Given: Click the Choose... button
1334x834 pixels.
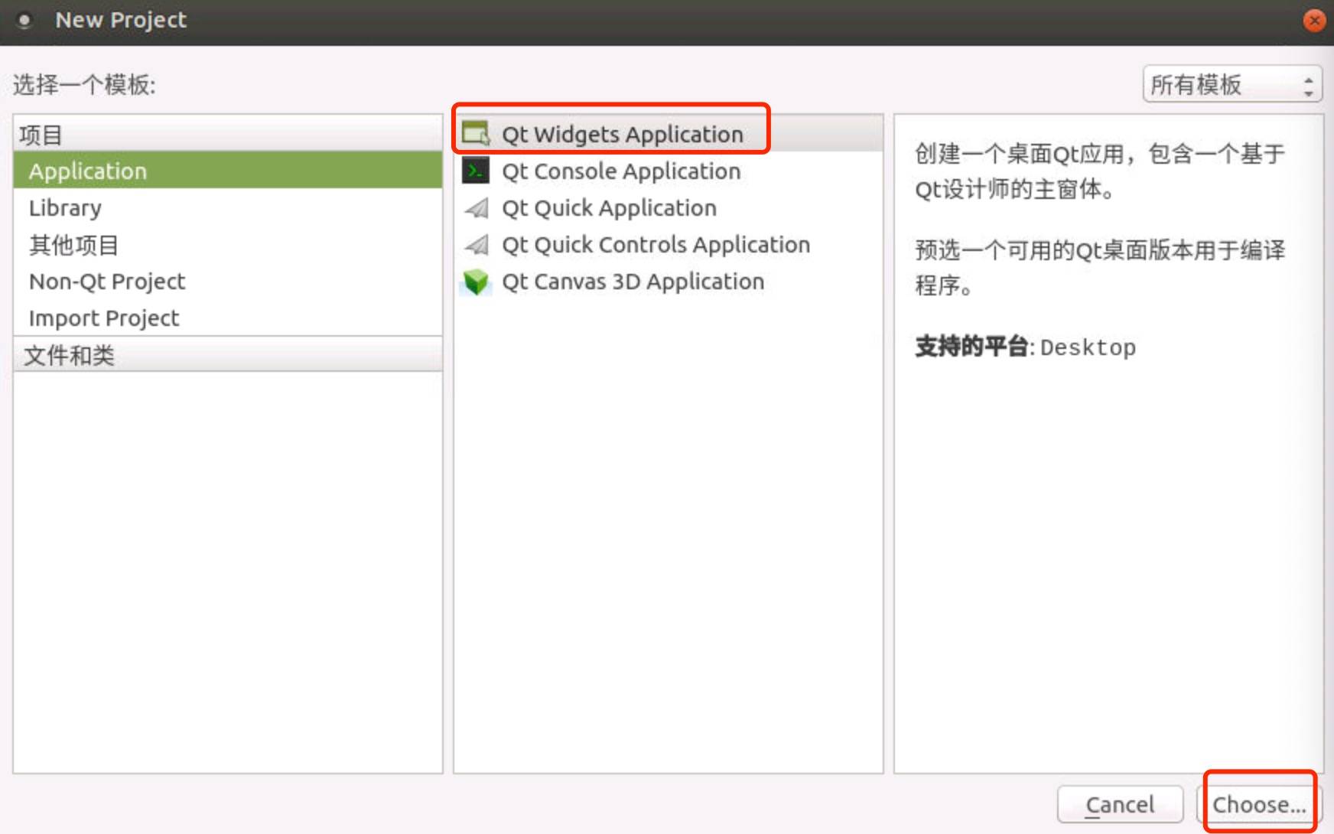Looking at the screenshot, I should (x=1259, y=804).
